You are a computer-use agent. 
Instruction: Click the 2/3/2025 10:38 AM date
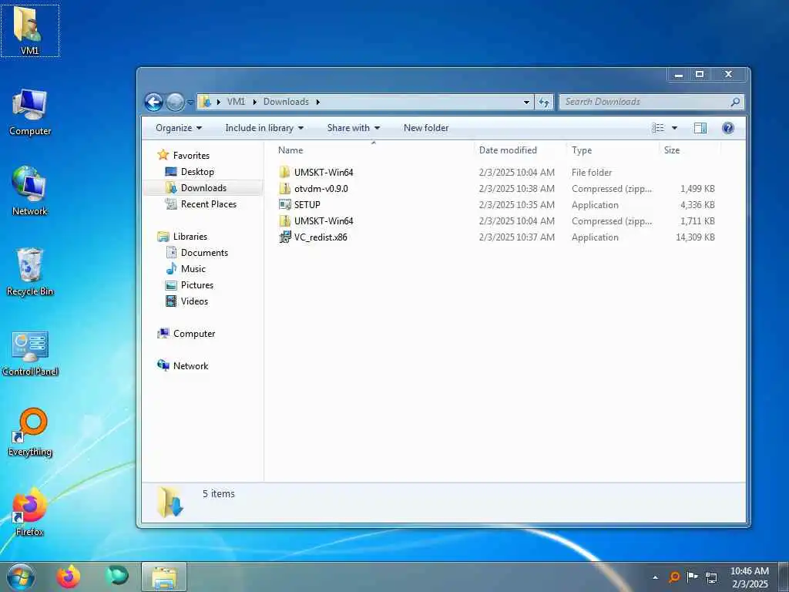point(517,189)
